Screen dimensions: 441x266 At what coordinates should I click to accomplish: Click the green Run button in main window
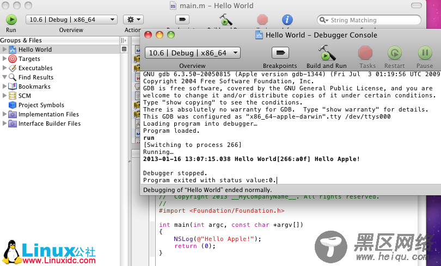tap(11, 20)
